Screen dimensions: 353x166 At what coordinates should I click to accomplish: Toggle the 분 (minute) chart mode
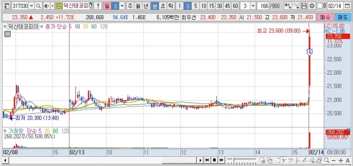155,6
